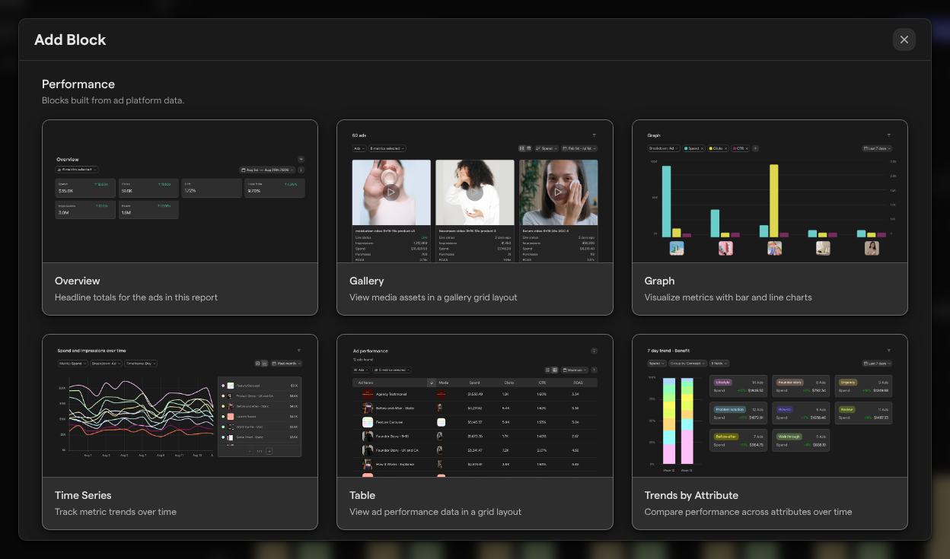
Task: Pick the Graph block bar chart preview
Action: tap(770, 192)
